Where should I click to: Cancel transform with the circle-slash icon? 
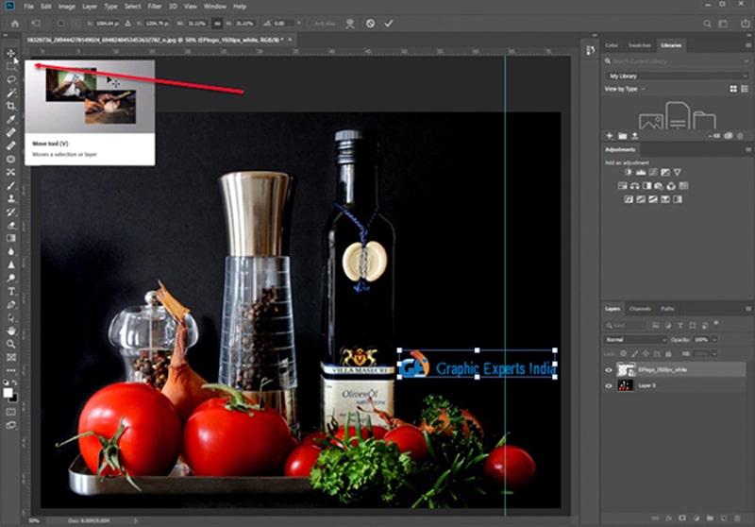(370, 23)
